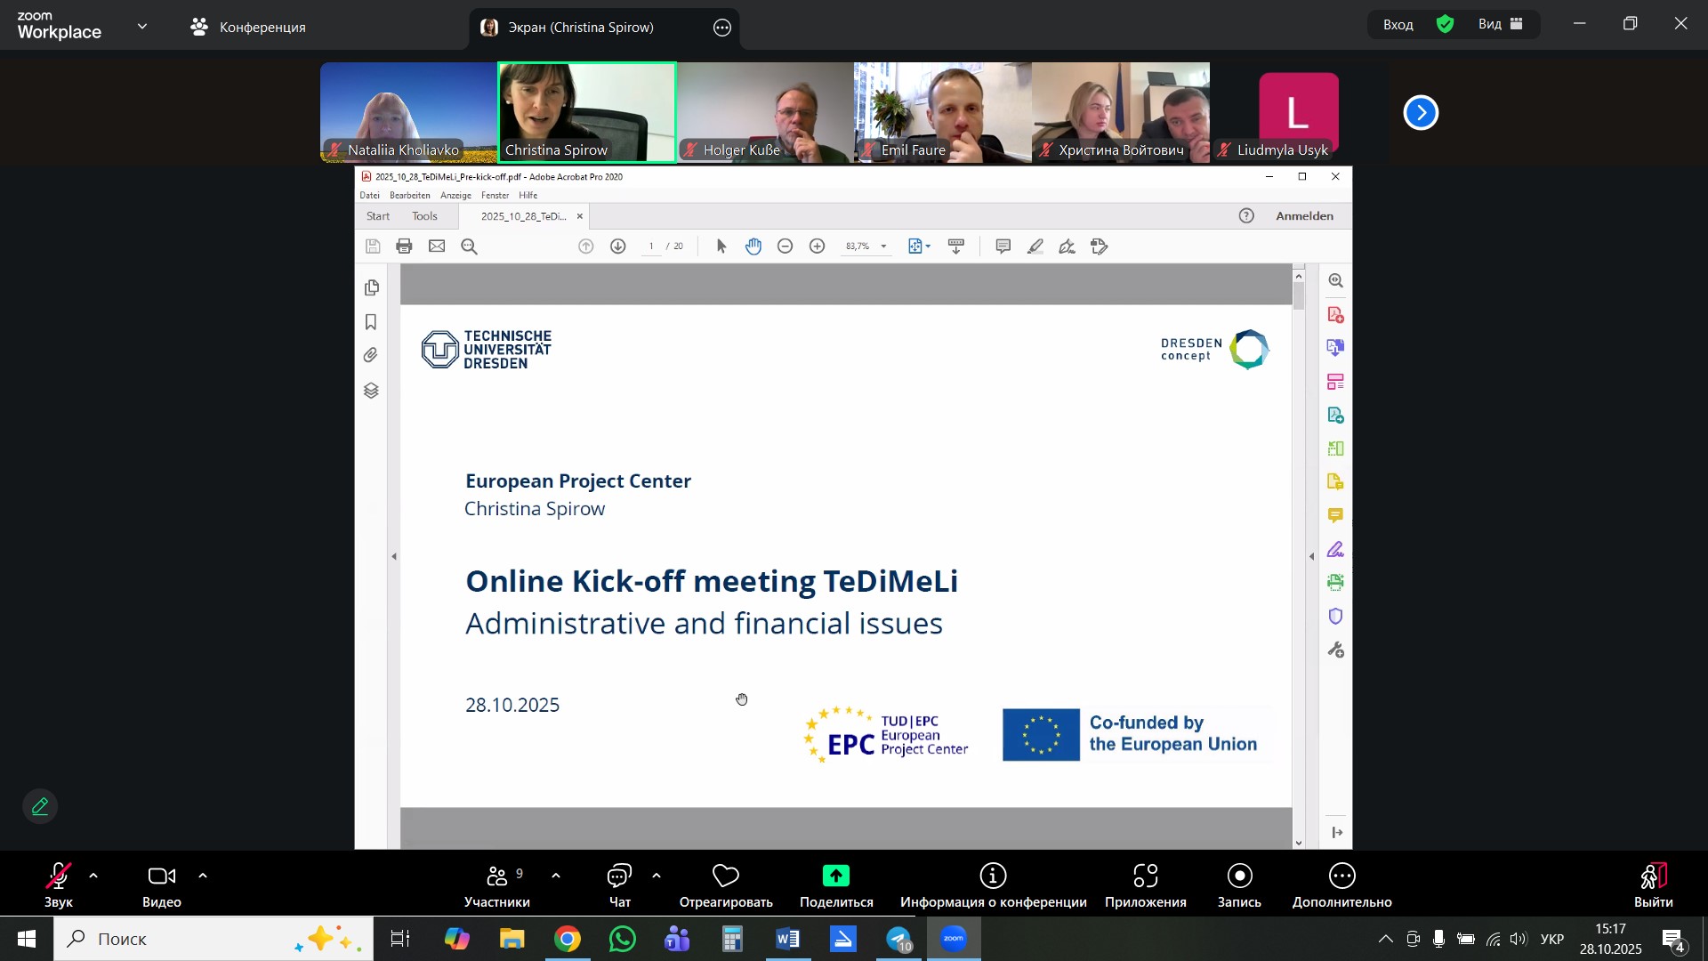This screenshot has height=961, width=1708.
Task: Start recording with Record icon
Action: tap(1238, 877)
